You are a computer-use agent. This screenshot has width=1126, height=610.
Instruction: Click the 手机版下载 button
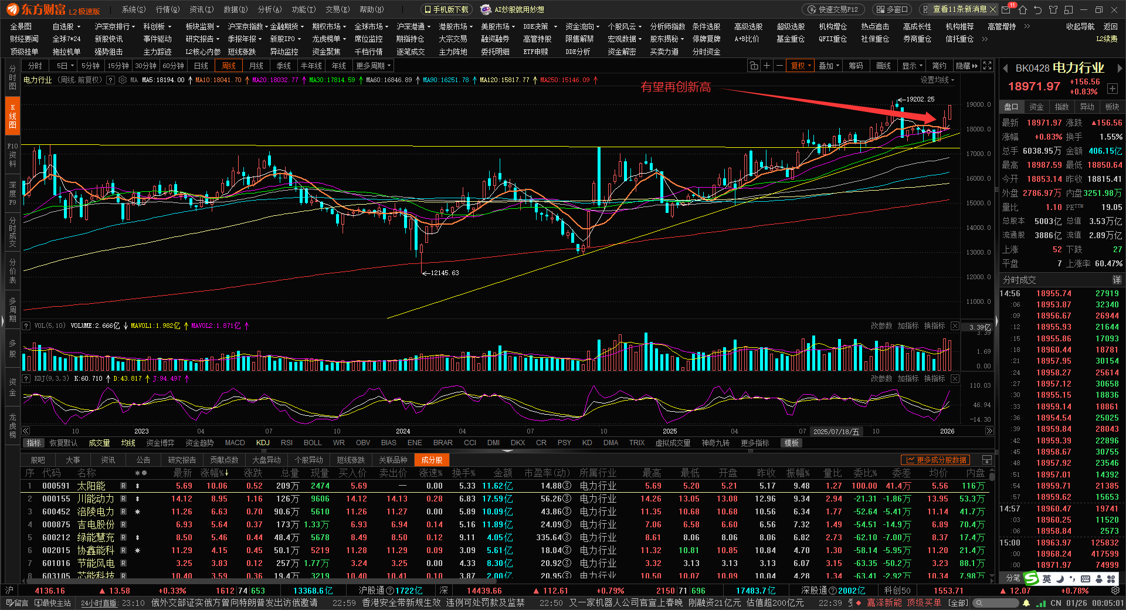[446, 9]
